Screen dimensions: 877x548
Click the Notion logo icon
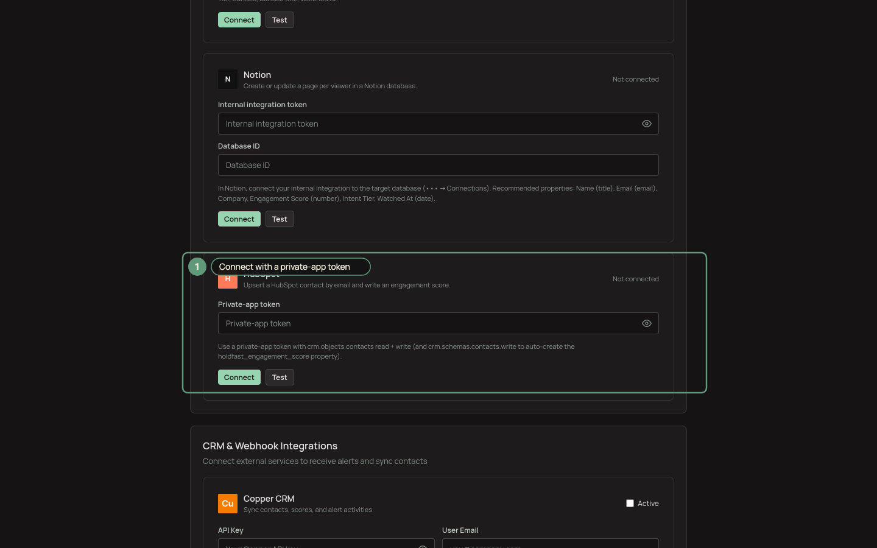click(x=228, y=79)
